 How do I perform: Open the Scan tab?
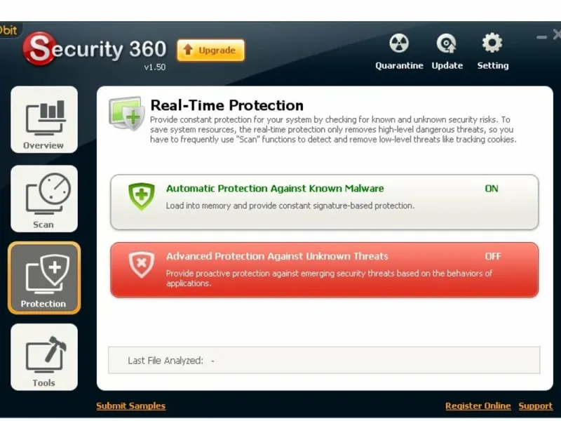43,199
